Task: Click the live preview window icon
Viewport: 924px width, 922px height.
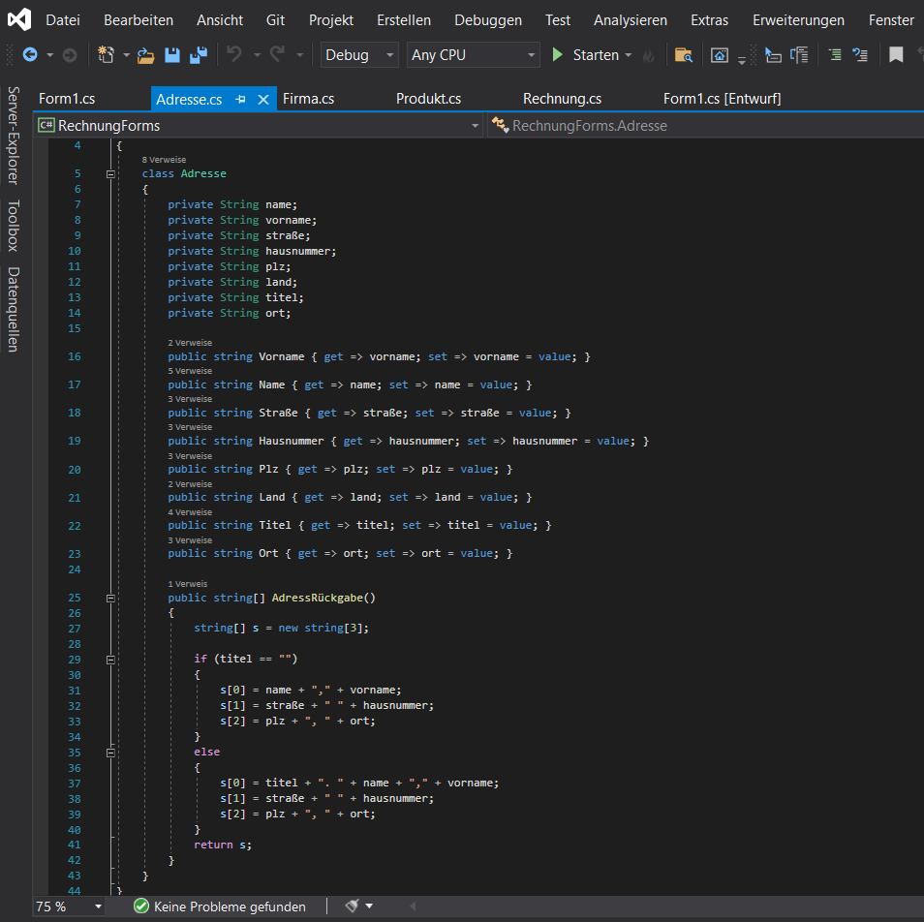Action: coord(720,55)
